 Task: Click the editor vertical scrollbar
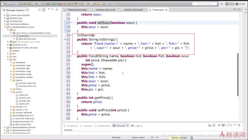click(238, 75)
